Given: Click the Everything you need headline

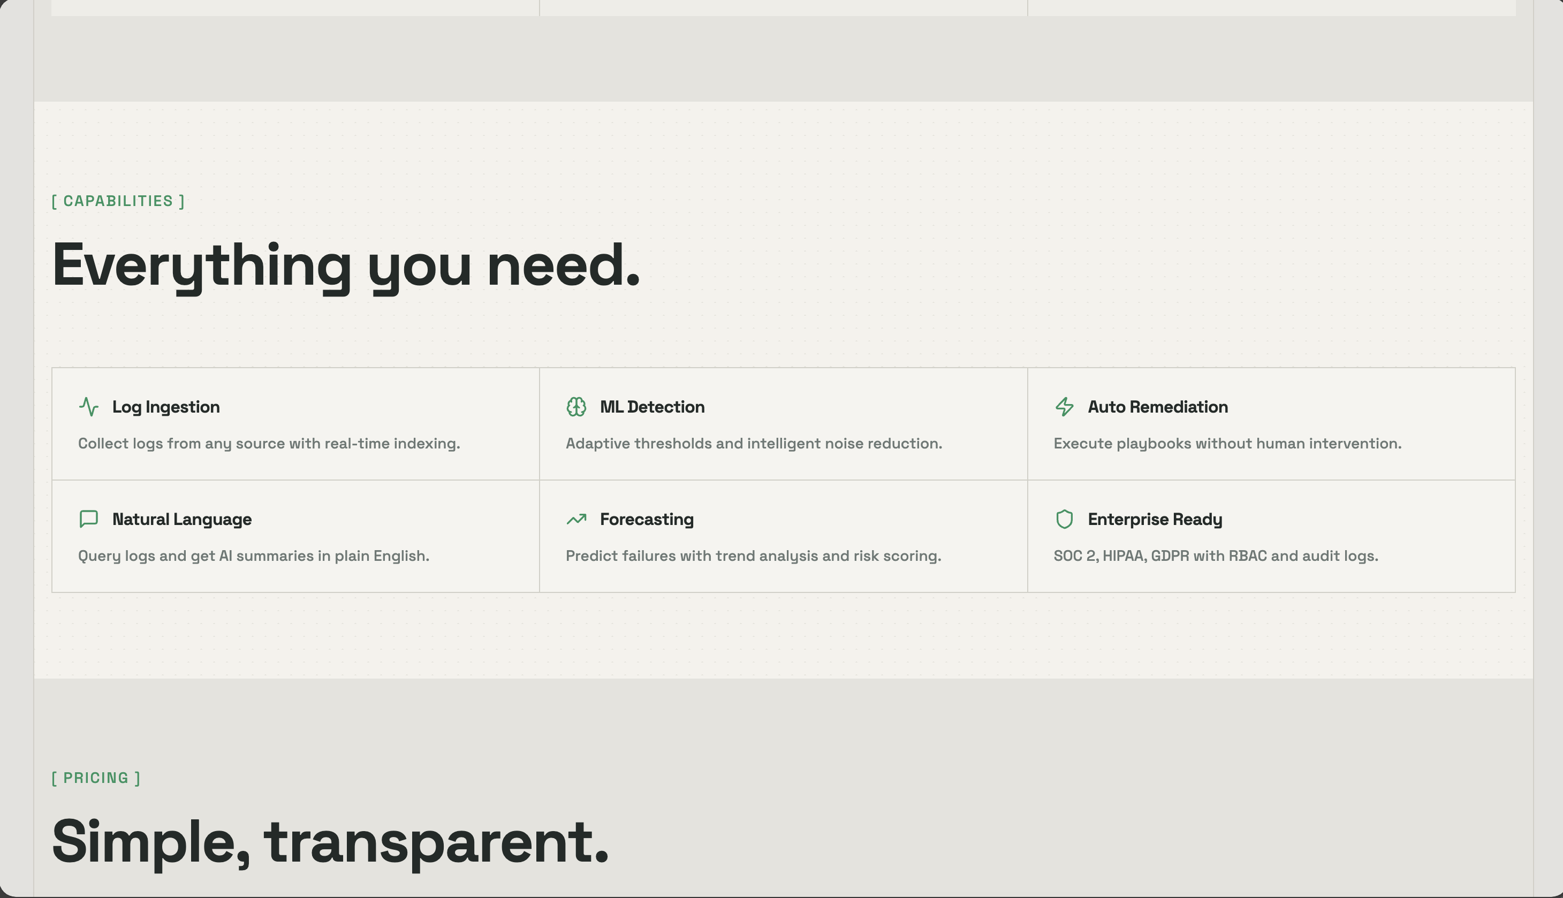Looking at the screenshot, I should (x=345, y=267).
